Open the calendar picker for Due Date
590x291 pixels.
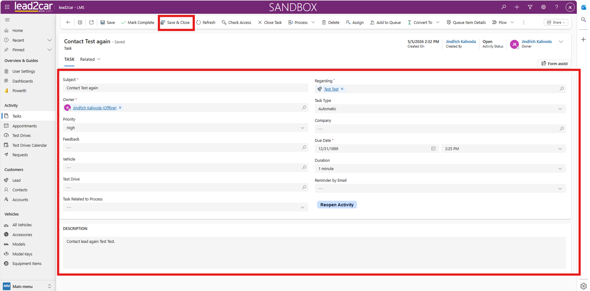click(x=433, y=149)
